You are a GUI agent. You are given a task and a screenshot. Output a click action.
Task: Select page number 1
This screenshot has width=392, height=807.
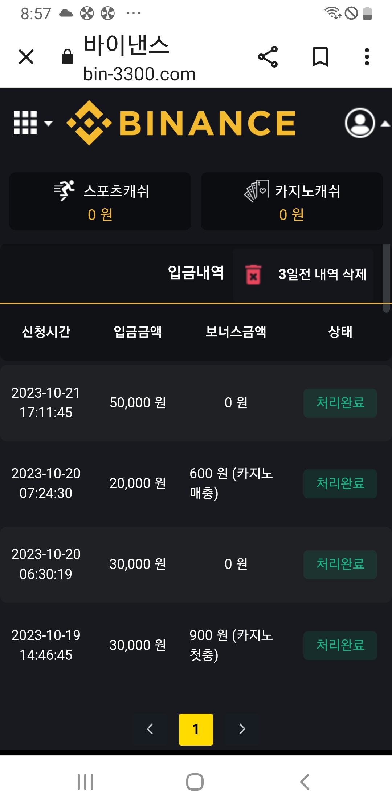tap(196, 729)
